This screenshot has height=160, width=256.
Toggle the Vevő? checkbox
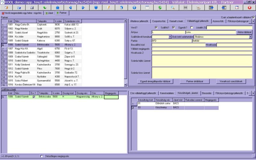click(x=156, y=27)
